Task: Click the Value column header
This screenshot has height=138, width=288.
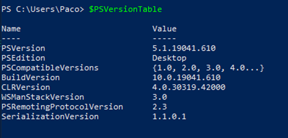Action: click(164, 29)
